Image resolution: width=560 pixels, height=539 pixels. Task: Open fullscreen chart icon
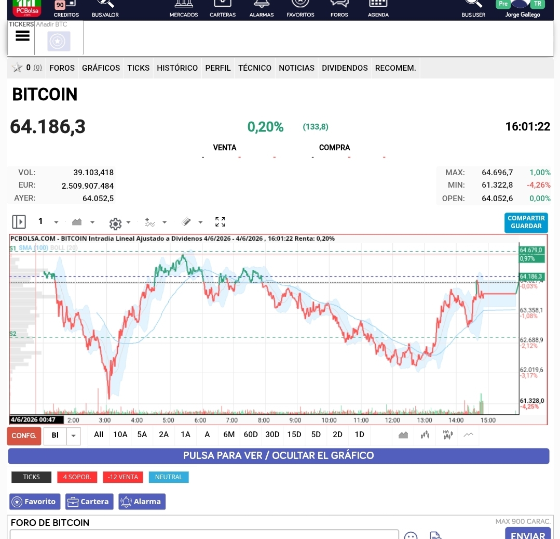click(x=220, y=222)
